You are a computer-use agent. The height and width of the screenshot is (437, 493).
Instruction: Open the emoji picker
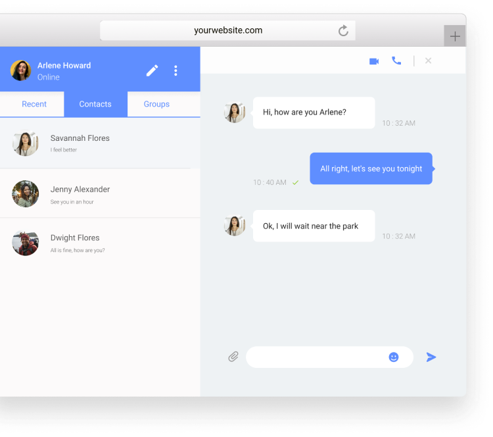[394, 357]
